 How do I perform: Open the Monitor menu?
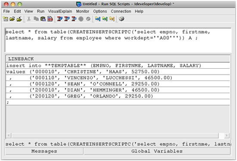[83, 11]
